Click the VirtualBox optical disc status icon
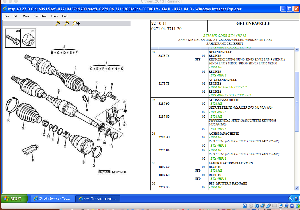 coord(251,206)
